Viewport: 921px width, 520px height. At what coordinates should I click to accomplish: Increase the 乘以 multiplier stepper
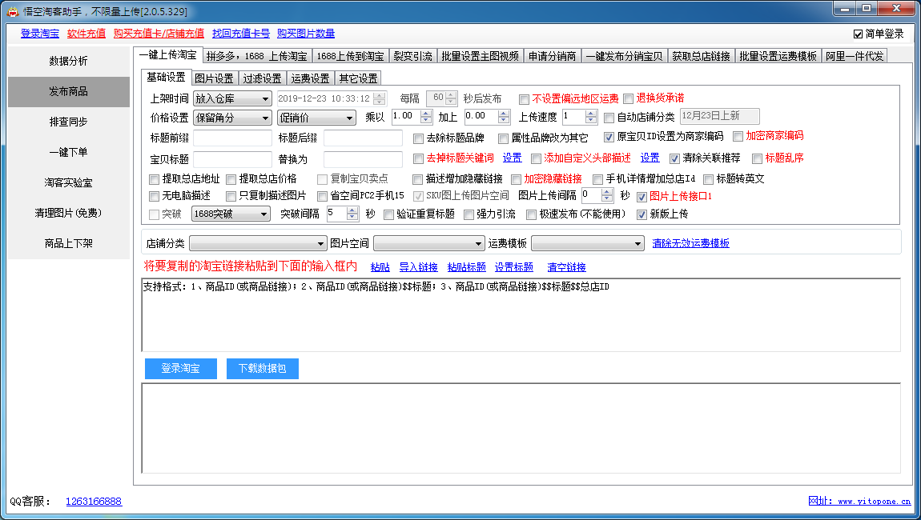click(x=426, y=114)
